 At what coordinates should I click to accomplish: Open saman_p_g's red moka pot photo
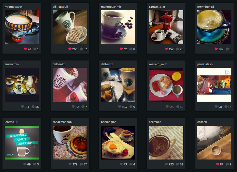coord(166,27)
